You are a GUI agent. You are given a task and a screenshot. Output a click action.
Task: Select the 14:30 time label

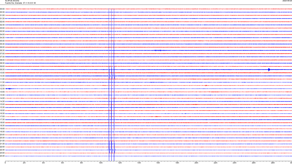coord(2,101)
